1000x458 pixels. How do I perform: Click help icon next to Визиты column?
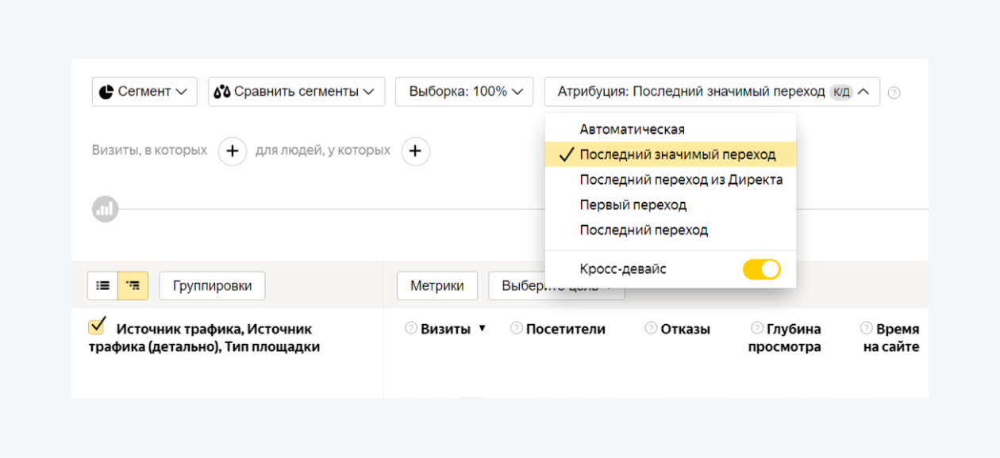pos(411,328)
